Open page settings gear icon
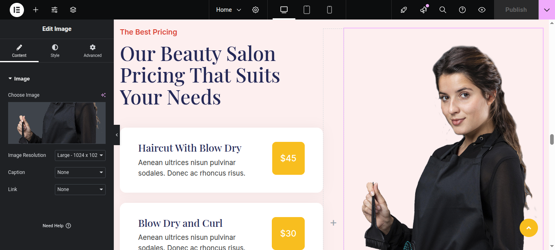Image resolution: width=555 pixels, height=250 pixels. point(256,10)
